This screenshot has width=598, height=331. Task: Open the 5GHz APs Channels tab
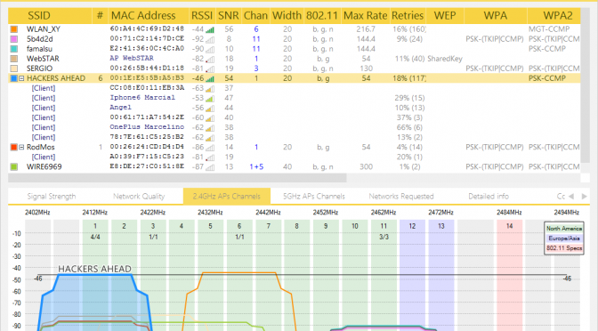coord(314,197)
